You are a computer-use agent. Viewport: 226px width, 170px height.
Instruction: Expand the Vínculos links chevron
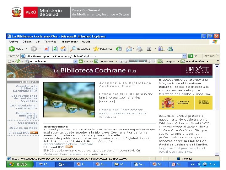click(218, 55)
